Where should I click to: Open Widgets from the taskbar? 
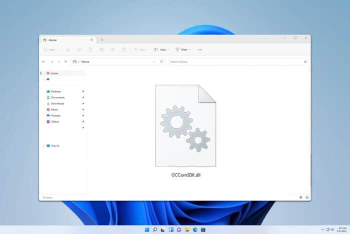(x=171, y=230)
